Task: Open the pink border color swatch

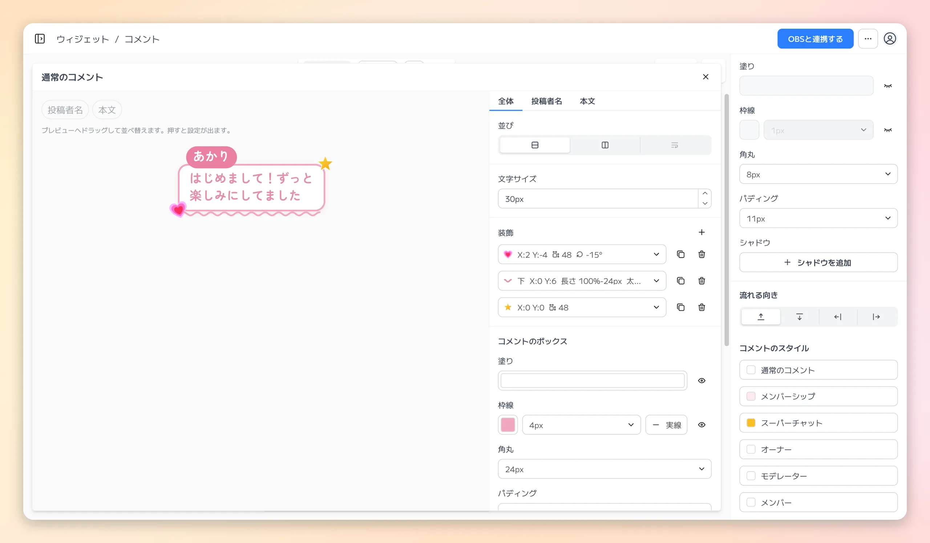Action: point(508,425)
